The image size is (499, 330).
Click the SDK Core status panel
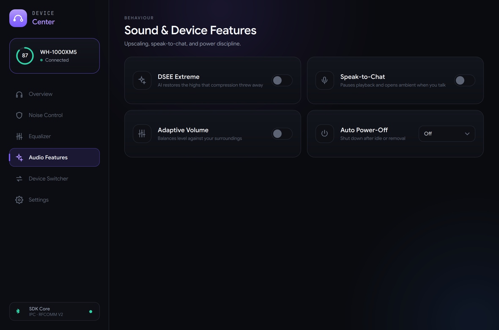[55, 311]
